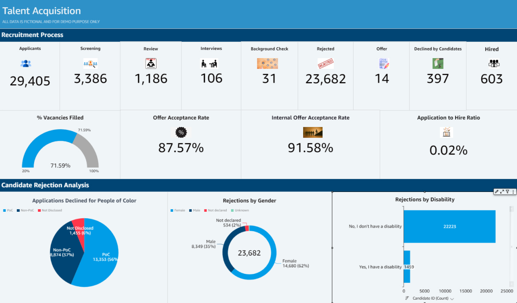The width and height of the screenshot is (517, 303).
Task: Click the Recruitment Process section header
Action: [32, 35]
